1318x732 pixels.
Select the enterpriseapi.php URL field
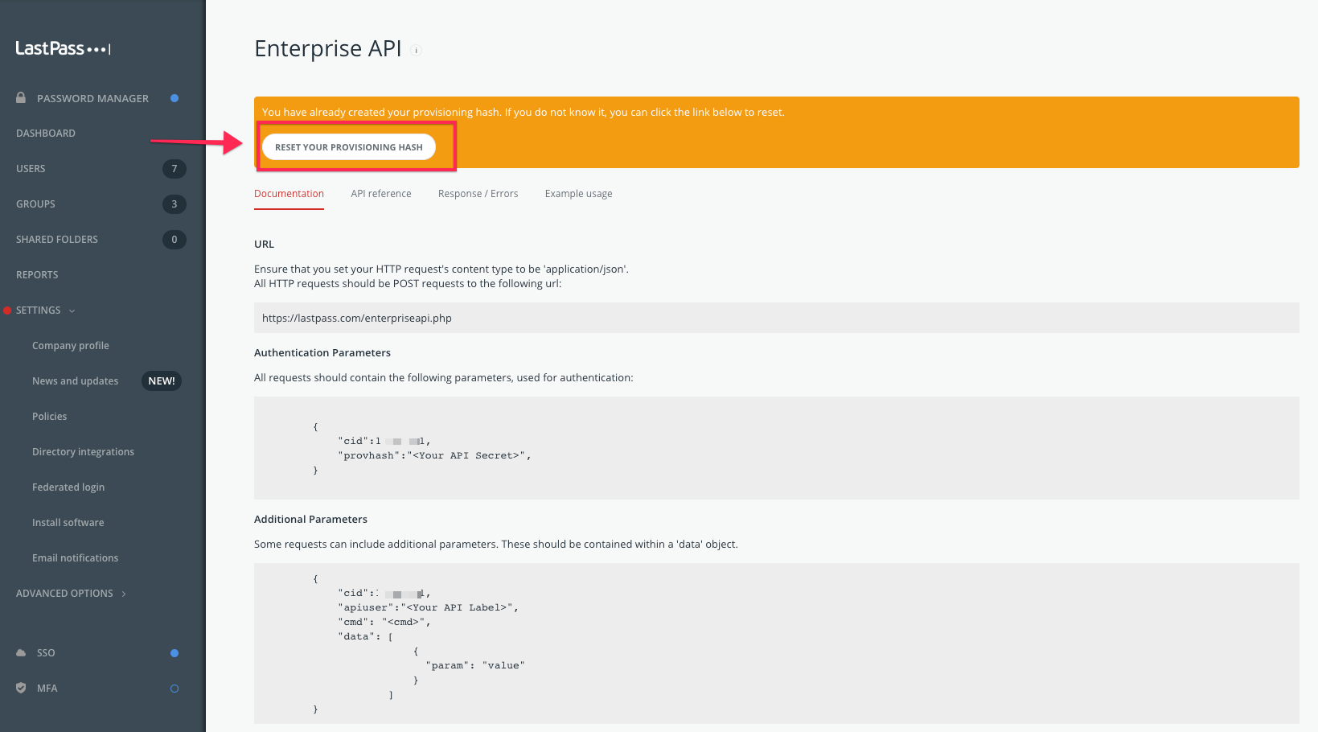click(356, 318)
